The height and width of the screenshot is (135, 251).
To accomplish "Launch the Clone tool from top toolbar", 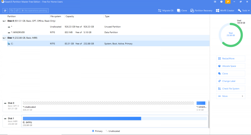I will [x=182, y=11].
